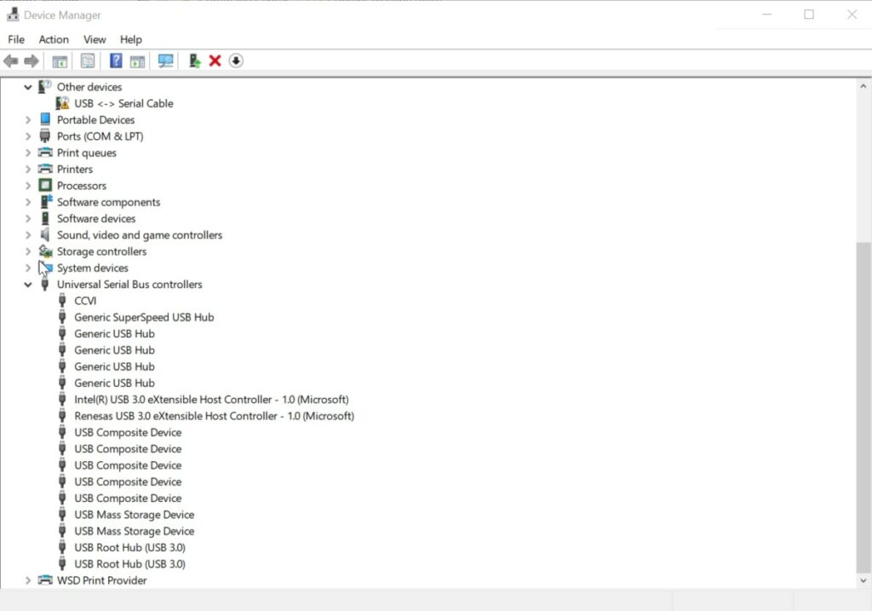Select the System devices label
The width and height of the screenshot is (872, 611).
click(92, 268)
